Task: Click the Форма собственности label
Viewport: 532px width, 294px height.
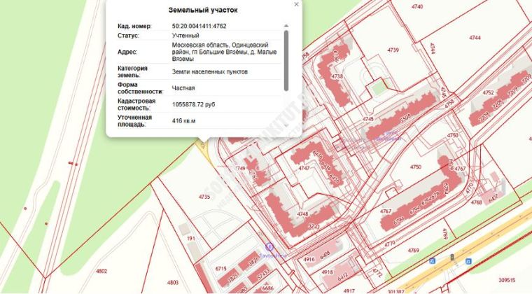Action: pos(141,88)
